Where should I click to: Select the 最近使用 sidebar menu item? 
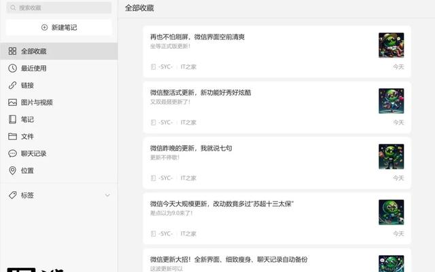[34, 69]
